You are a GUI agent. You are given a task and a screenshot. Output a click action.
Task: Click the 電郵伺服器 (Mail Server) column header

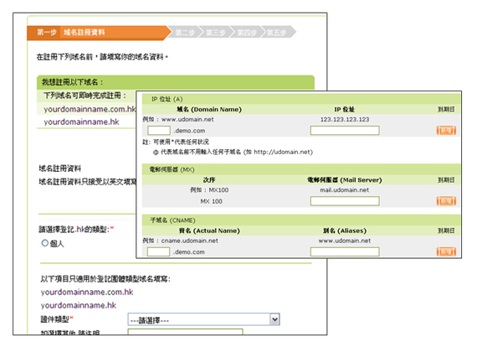(x=345, y=180)
